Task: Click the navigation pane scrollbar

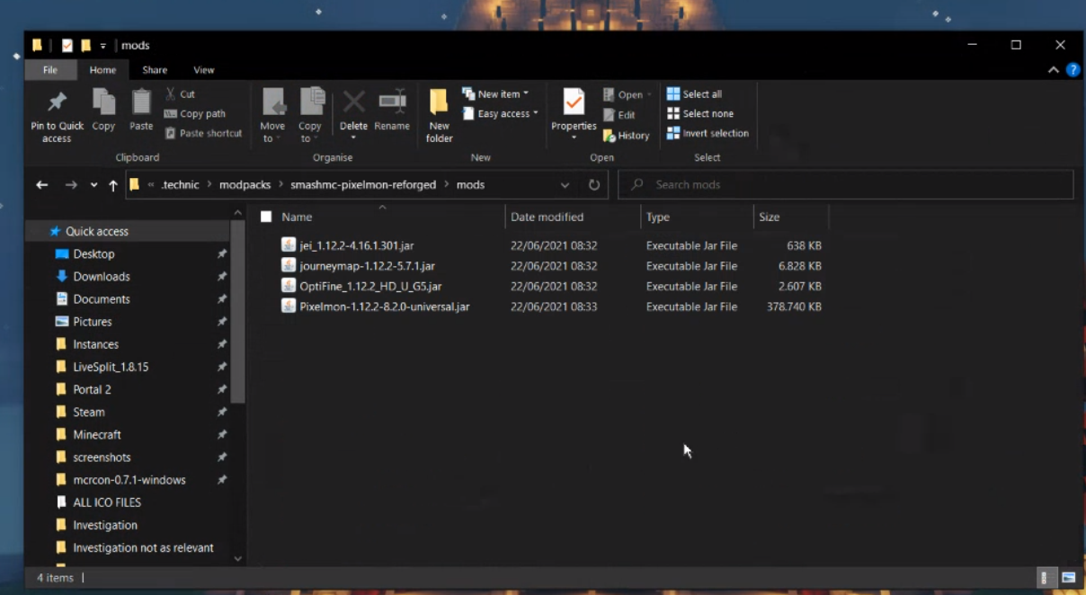Action: pos(237,312)
